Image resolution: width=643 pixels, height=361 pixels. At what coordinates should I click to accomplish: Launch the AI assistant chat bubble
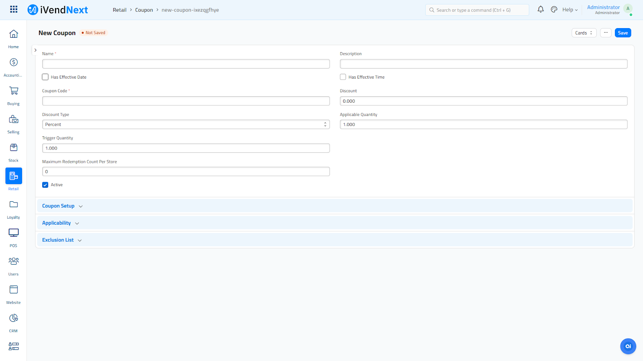pos(628,346)
